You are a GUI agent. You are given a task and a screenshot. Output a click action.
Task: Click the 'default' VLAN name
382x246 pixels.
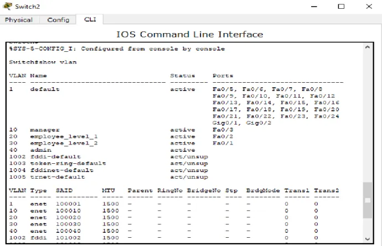coord(45,89)
